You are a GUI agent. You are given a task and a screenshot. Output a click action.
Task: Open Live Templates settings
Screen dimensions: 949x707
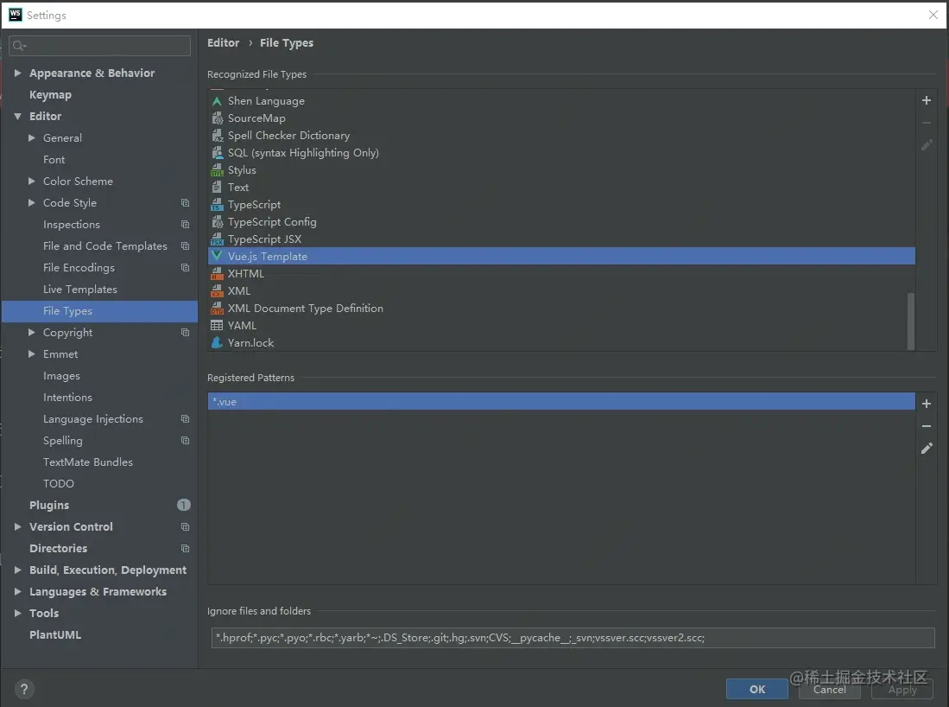80,289
